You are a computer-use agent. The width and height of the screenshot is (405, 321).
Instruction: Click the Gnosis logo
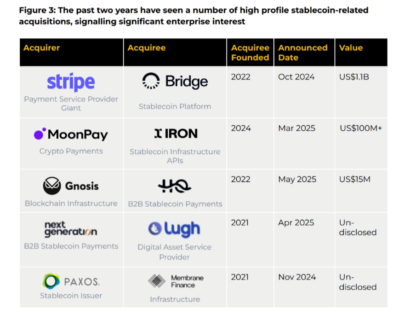tap(71, 186)
